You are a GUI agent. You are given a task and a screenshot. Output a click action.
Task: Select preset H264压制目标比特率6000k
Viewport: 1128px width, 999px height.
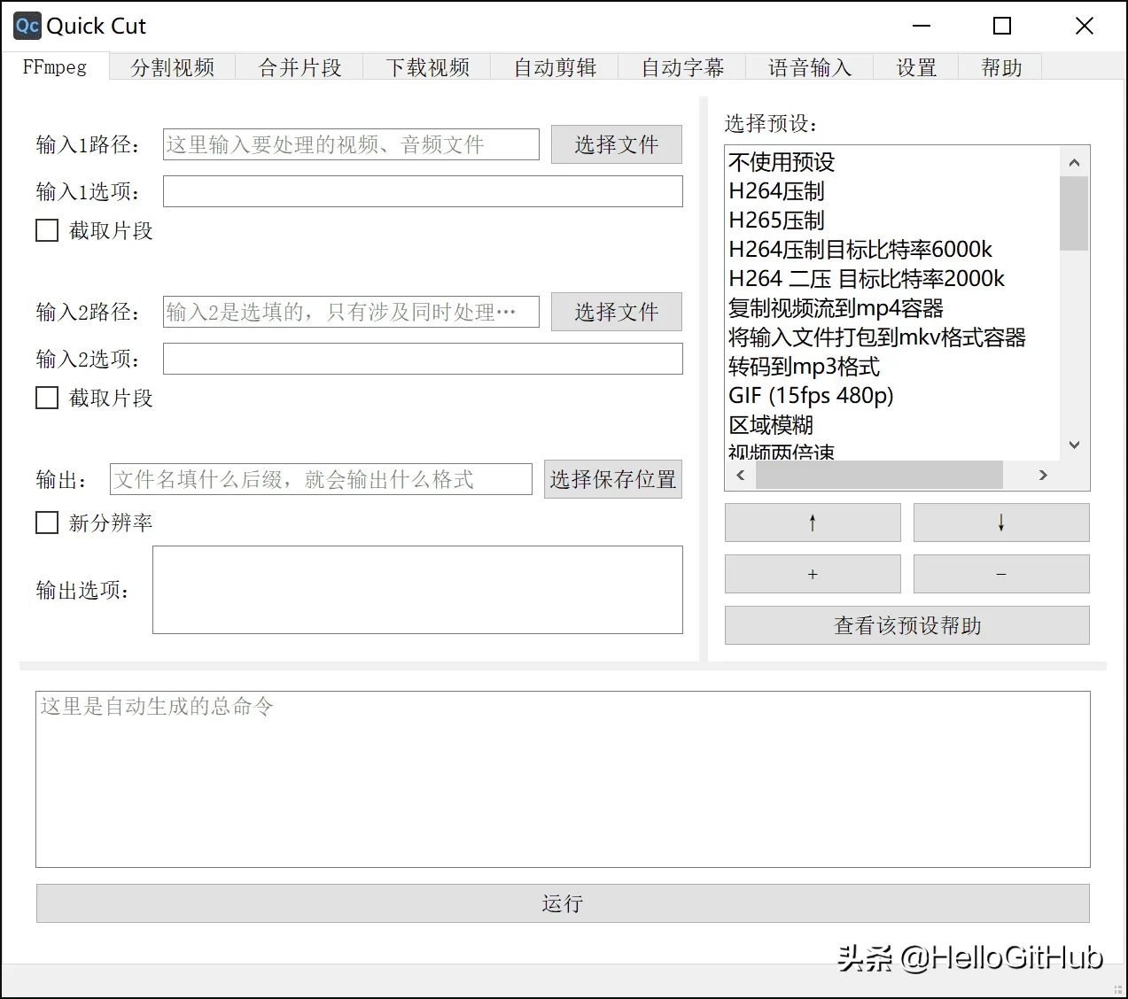[892, 250]
